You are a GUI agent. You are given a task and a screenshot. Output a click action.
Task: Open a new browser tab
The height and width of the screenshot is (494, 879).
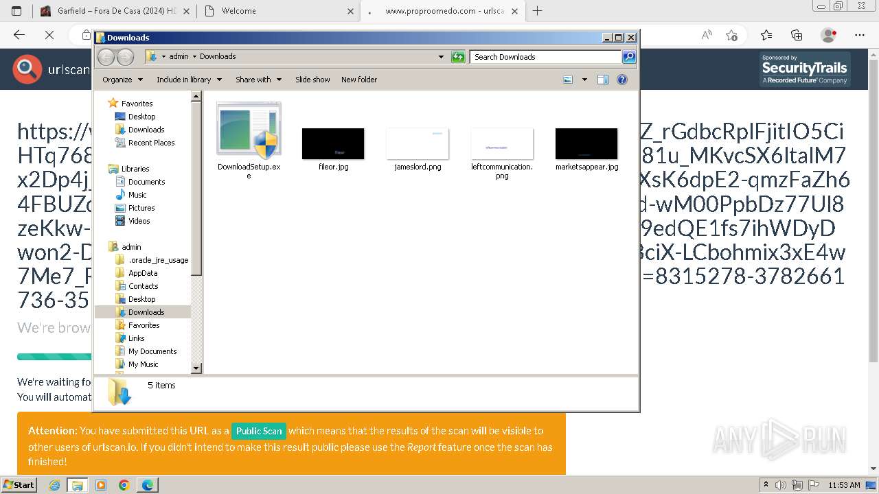click(537, 11)
